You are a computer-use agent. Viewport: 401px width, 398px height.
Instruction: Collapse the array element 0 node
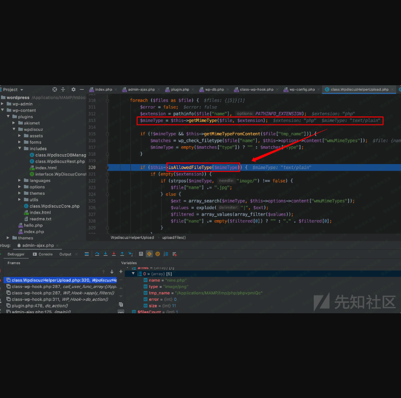tap(132, 273)
